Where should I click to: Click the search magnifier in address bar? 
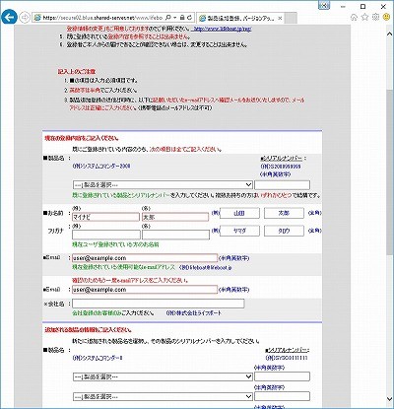pos(167,18)
